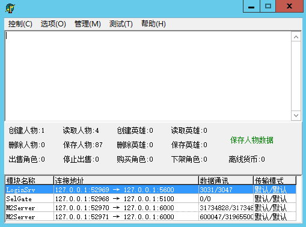Click the address 127.0.0.1:52968 → 127.0.0.1:5100
Image resolution: width=306 pixels, height=227 pixels.
pyautogui.click(x=115, y=199)
